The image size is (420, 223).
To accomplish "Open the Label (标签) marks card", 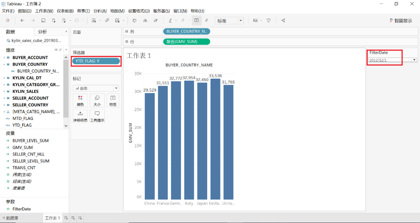I will [113, 100].
